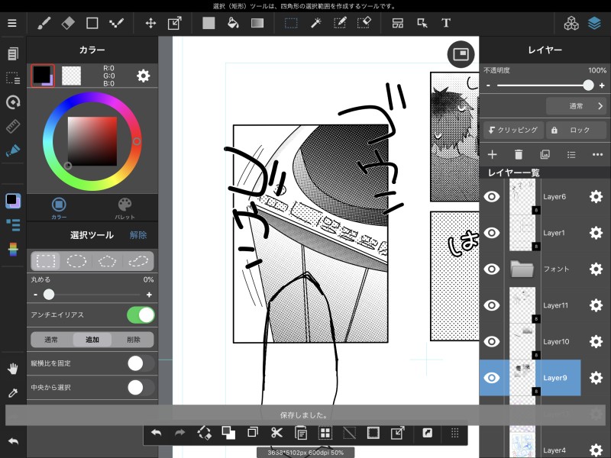
Task: Choose ellipse selection shape
Action: click(76, 261)
